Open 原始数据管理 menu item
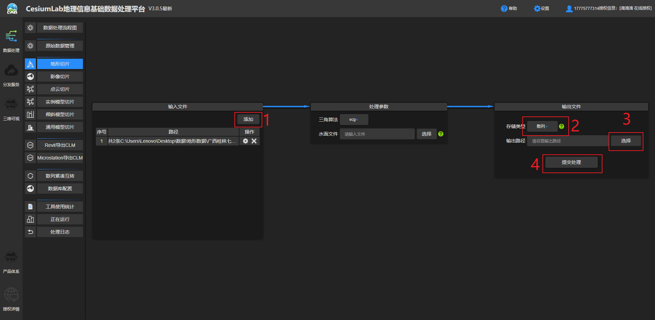The width and height of the screenshot is (655, 320). click(x=60, y=46)
